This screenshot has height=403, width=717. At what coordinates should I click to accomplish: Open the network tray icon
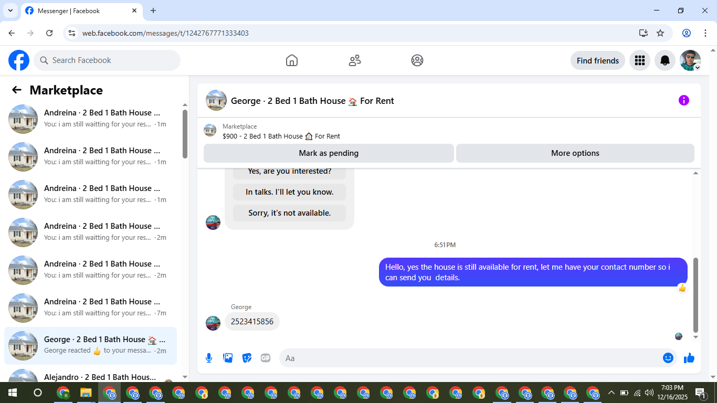tap(637, 393)
